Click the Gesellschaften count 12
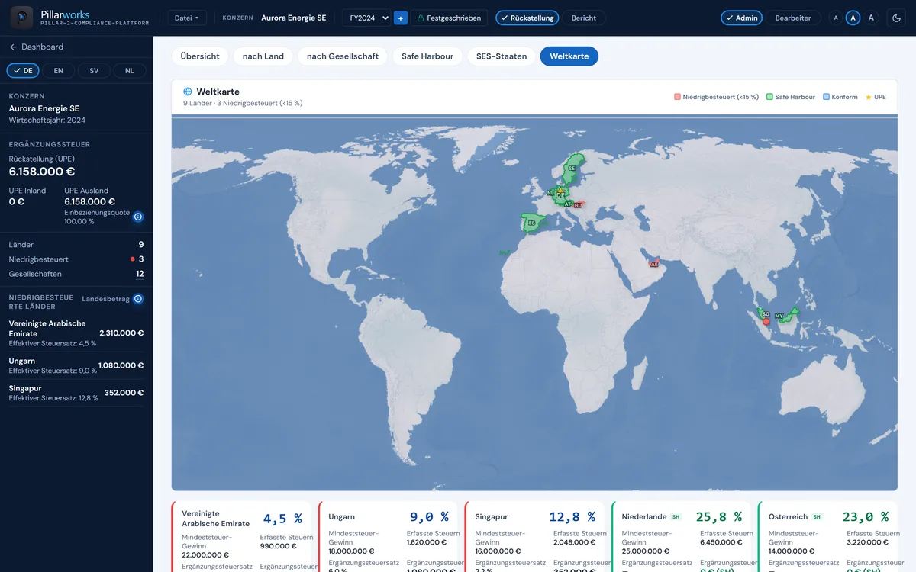The width and height of the screenshot is (916, 572). pyautogui.click(x=140, y=274)
